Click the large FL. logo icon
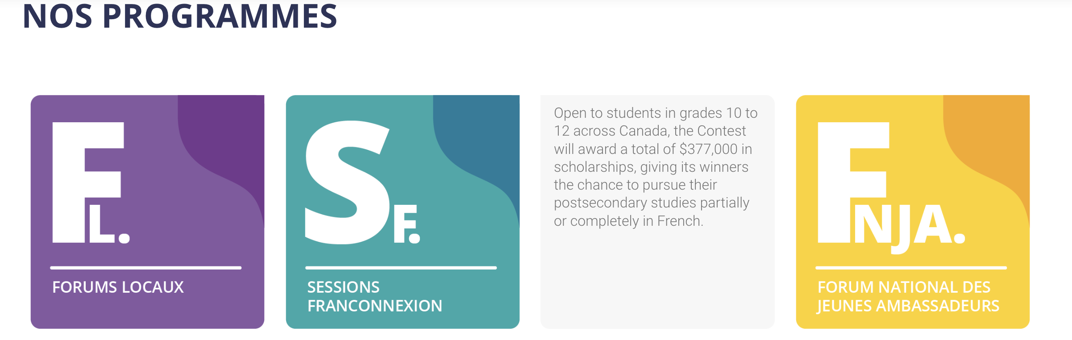Screen dimensions: 1072x340 [x=91, y=182]
